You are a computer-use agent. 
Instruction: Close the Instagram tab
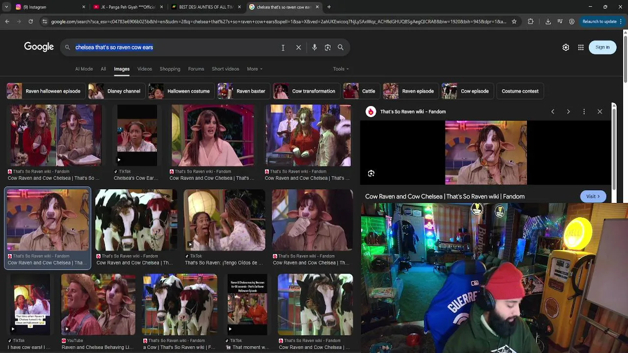point(83,7)
